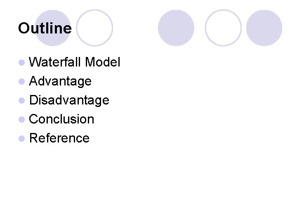The width and height of the screenshot is (297, 223).
Task: Click the Disadvantage bullet text
Action: [69, 100]
